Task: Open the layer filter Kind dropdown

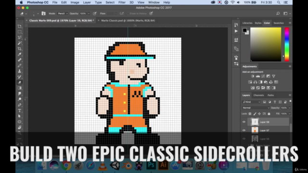Action: (x=251, y=102)
